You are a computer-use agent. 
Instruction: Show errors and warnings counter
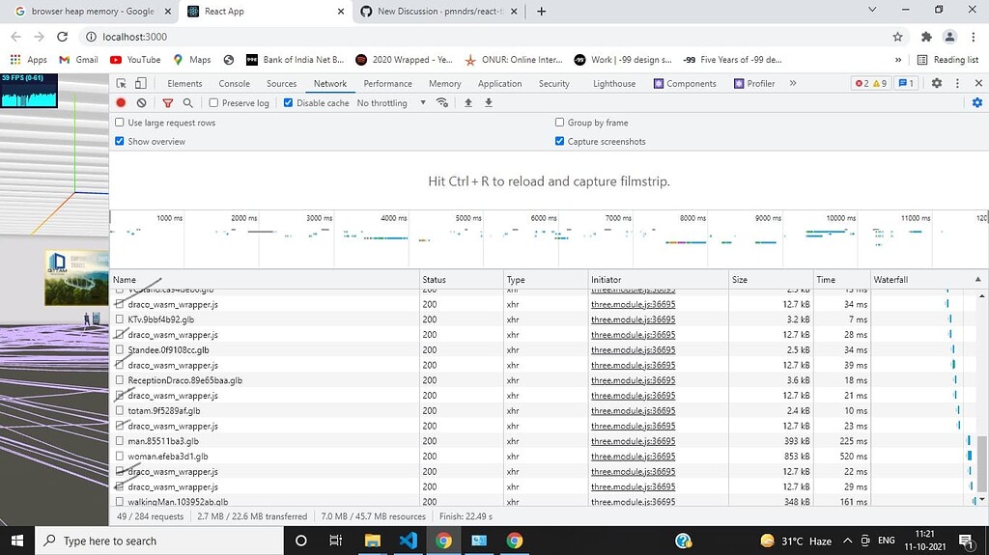(x=871, y=83)
